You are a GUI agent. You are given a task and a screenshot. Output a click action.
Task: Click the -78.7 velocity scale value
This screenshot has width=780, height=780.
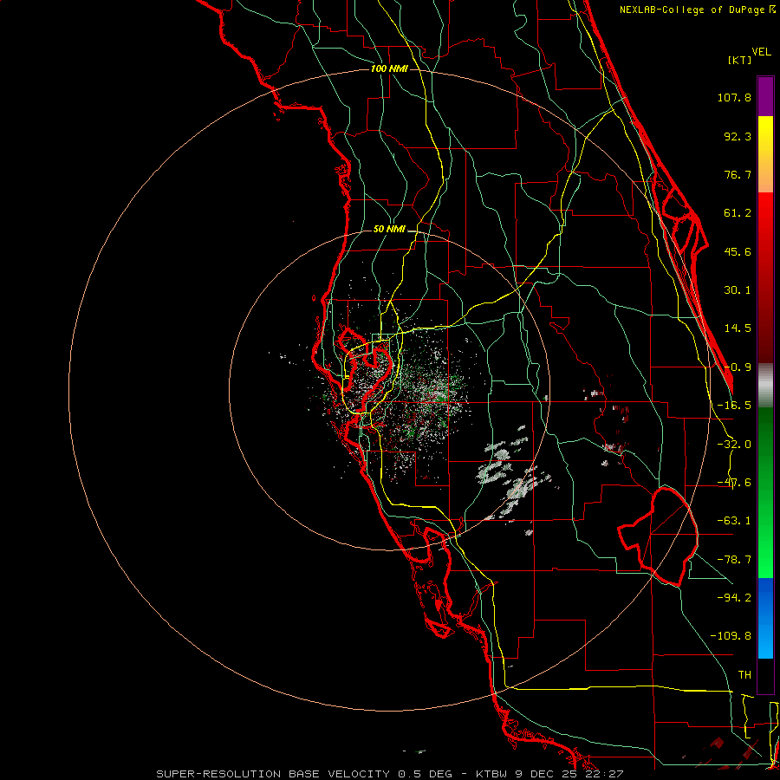point(734,560)
